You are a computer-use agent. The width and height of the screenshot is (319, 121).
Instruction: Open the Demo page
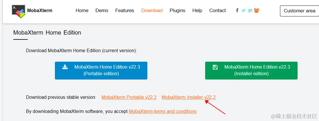click(x=102, y=11)
